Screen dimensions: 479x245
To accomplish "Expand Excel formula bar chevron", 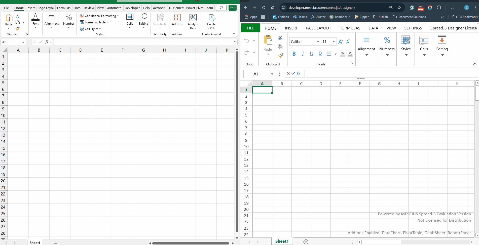I will tap(235, 42).
